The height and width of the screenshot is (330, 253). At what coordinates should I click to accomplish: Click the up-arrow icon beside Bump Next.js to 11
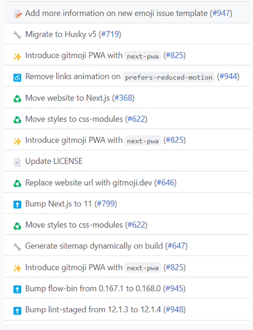tap(18, 204)
